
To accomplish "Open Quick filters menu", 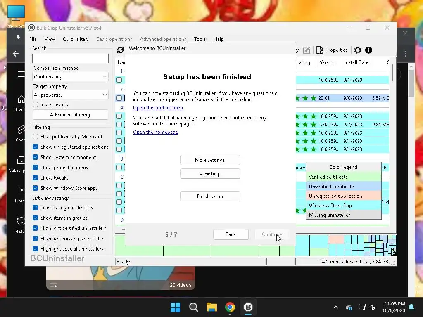I will point(76,39).
